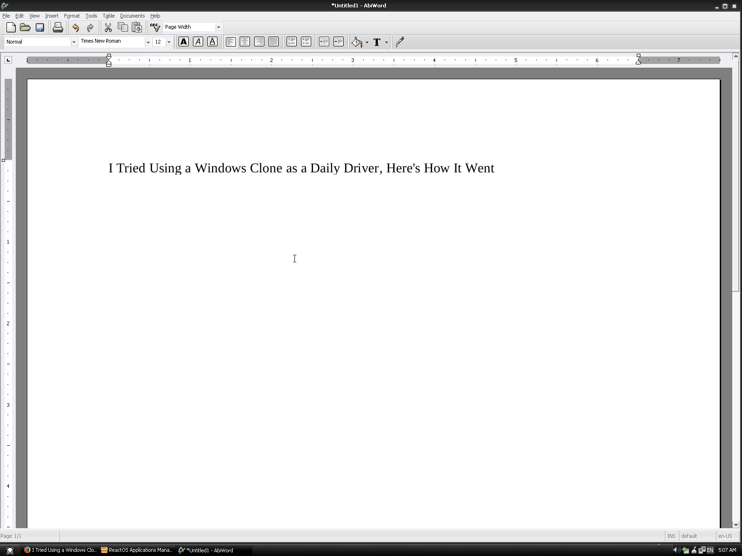Toggle underline formatting
Image resolution: width=742 pixels, height=556 pixels.
212,42
